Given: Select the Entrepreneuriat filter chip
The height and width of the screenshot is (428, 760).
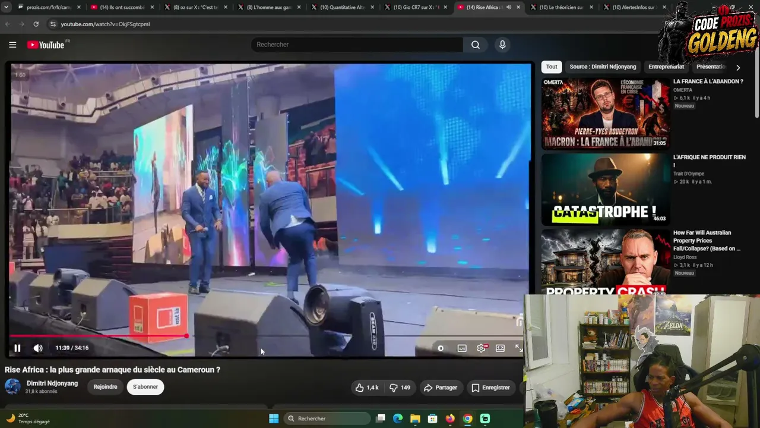Looking at the screenshot, I should 666,67.
